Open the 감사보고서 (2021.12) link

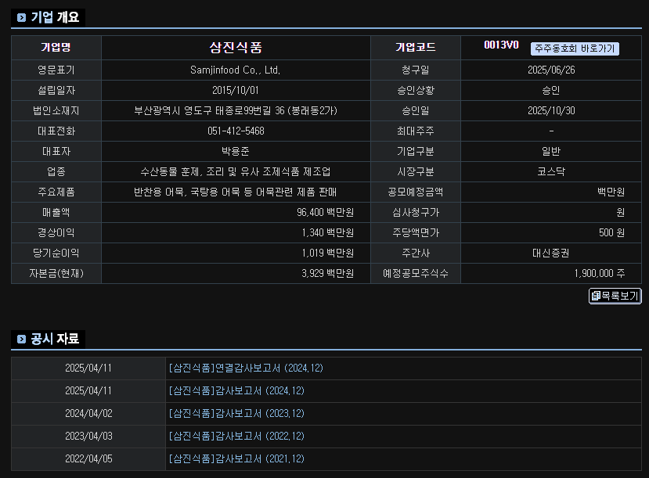coord(236,459)
